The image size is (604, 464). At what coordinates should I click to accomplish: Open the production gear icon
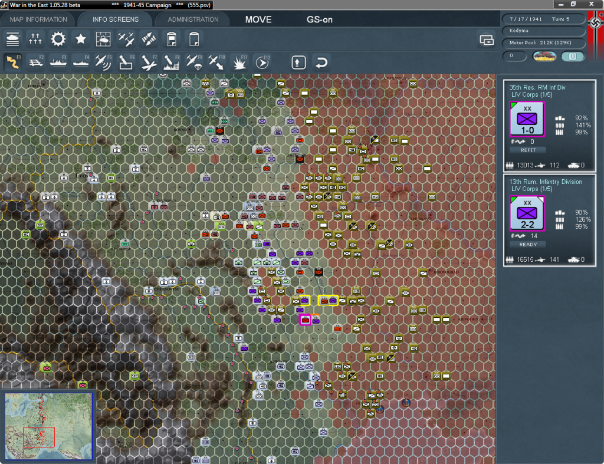(x=58, y=39)
